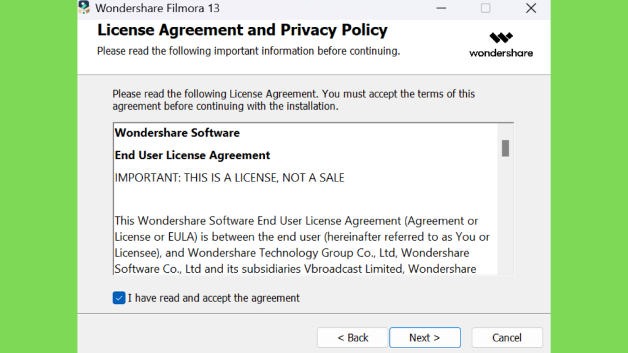This screenshot has width=628, height=353.
Task: Click the Filmora app icon in title bar
Action: pyautogui.click(x=84, y=7)
